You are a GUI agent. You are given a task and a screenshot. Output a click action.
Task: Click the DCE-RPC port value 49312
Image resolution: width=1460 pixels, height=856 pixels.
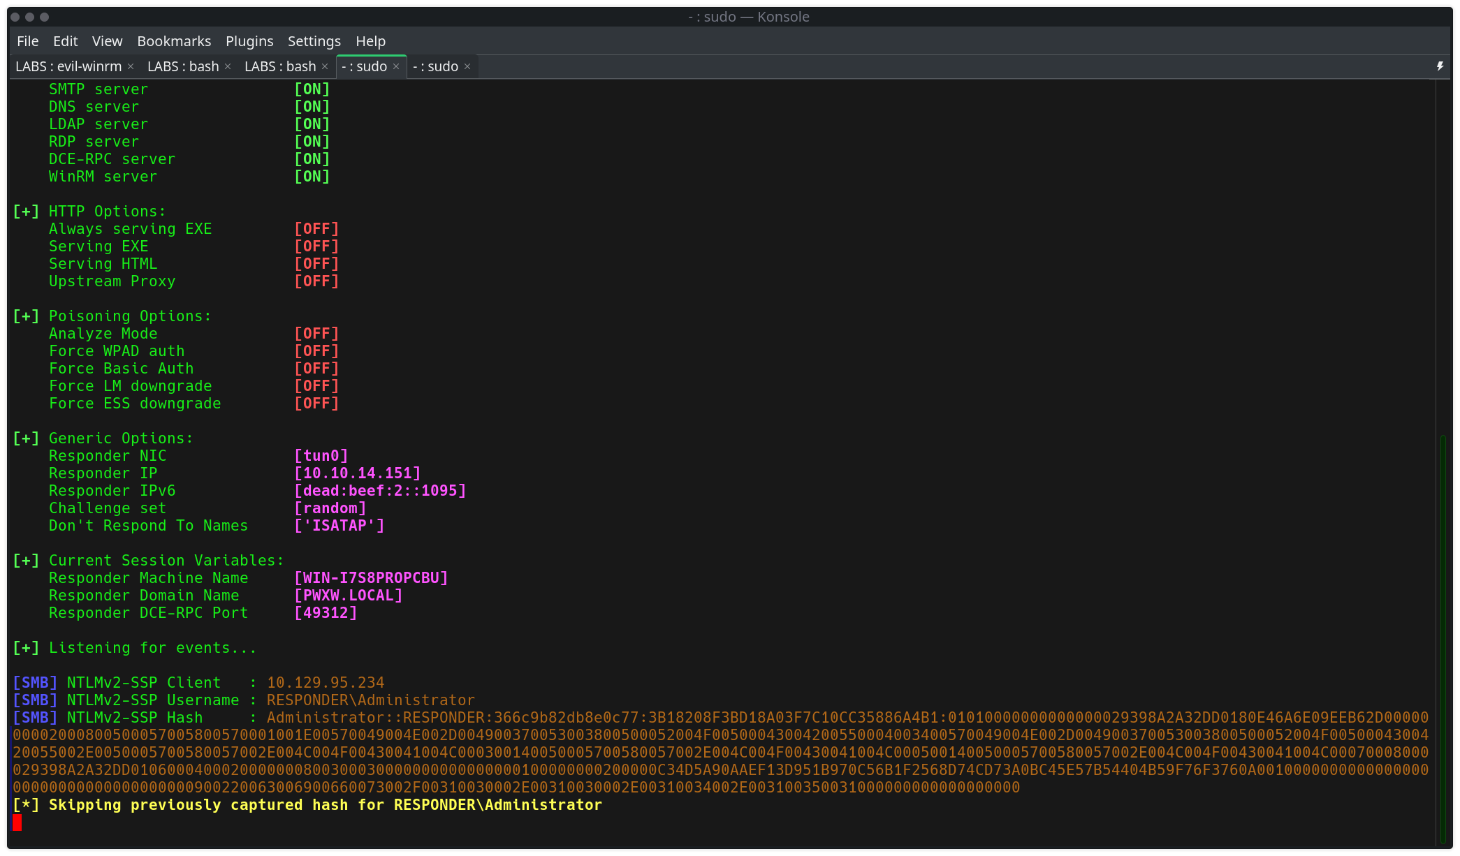[x=326, y=613]
